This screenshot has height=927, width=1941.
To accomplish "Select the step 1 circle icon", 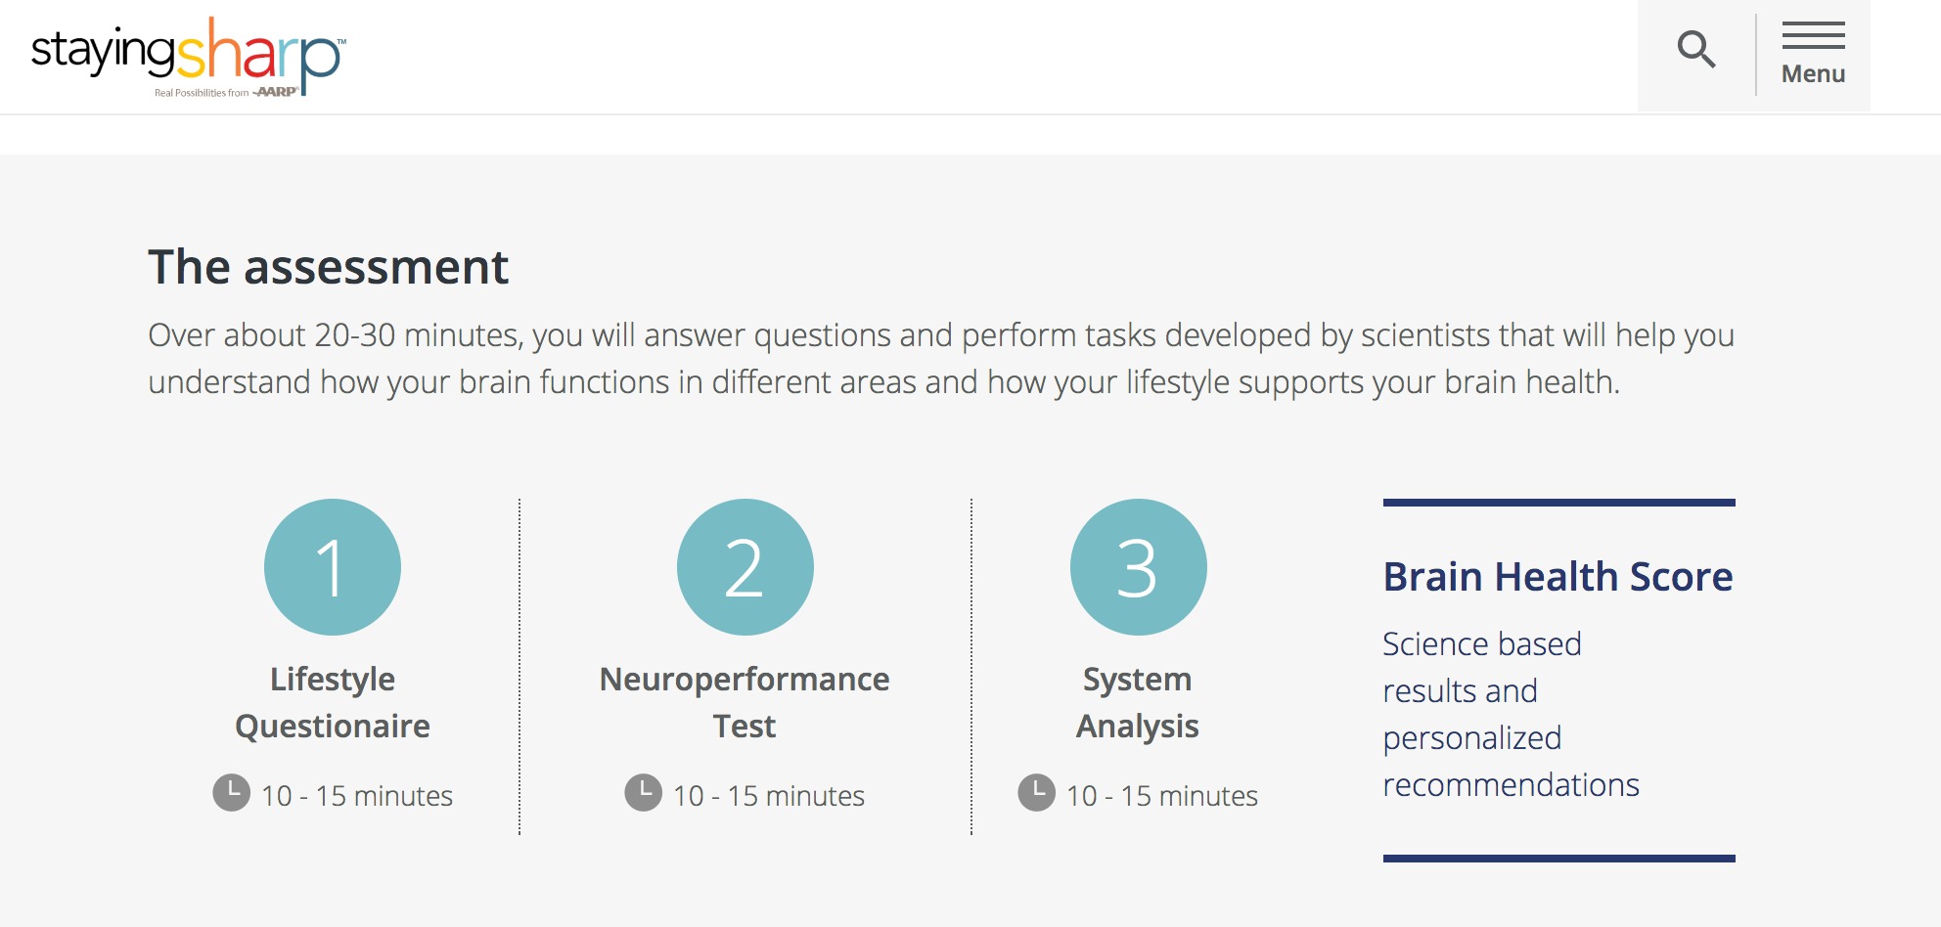I will point(333,567).
